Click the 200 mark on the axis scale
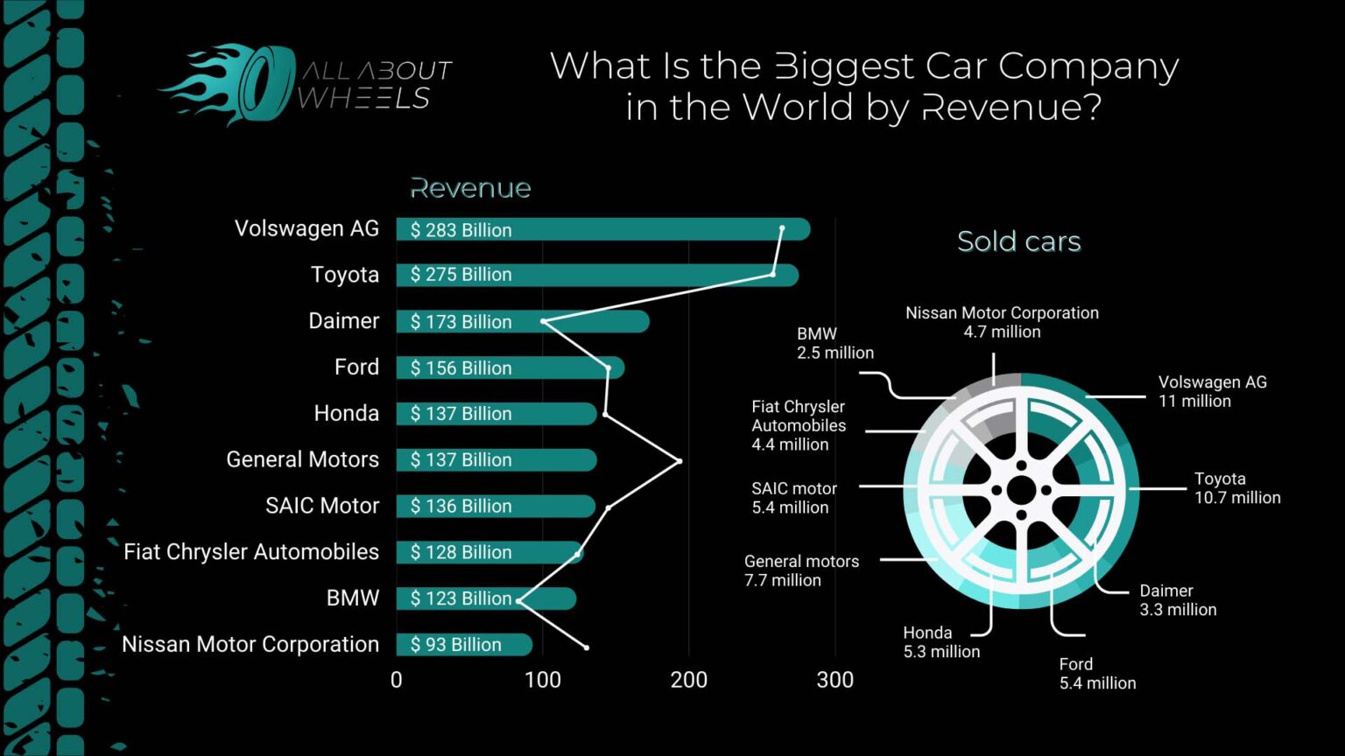The image size is (1345, 756). tap(689, 680)
